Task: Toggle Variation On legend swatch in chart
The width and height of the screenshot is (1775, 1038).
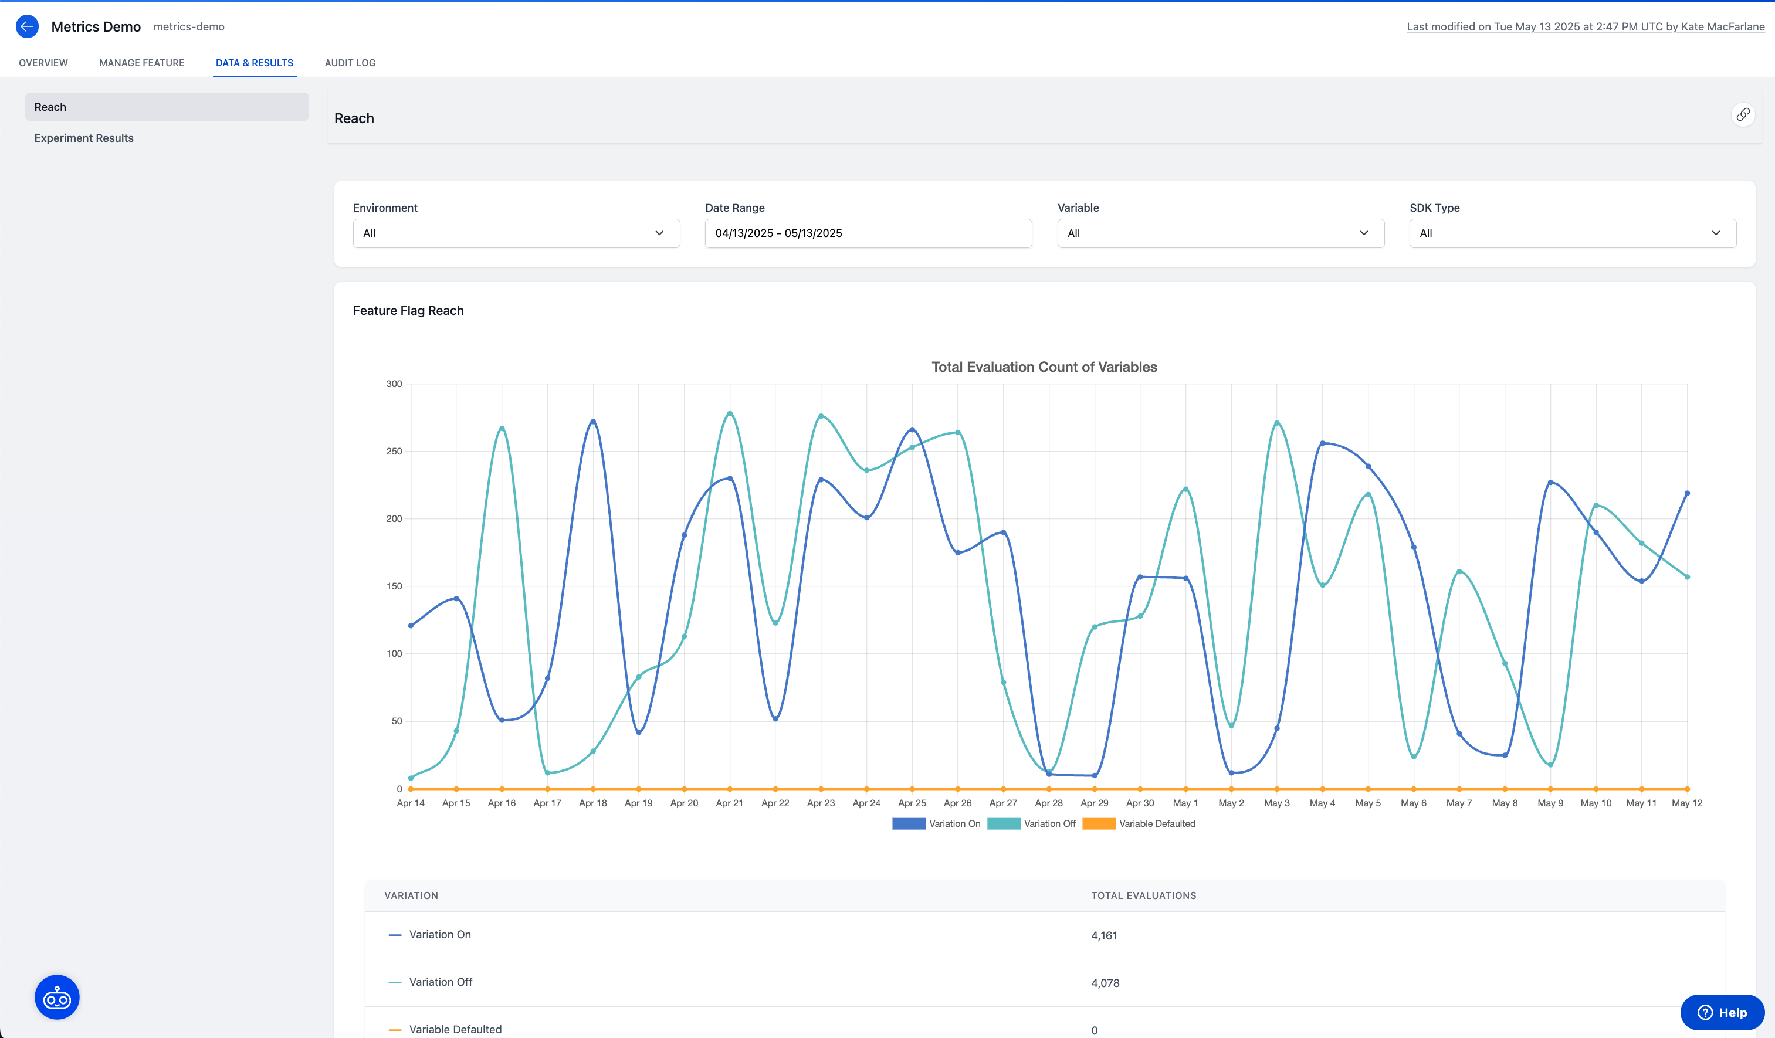Action: pos(909,823)
